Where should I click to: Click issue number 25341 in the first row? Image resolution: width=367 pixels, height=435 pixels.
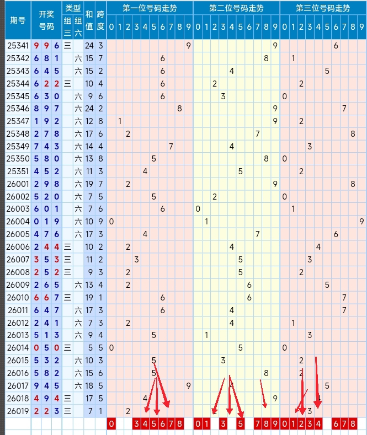pyautogui.click(x=18, y=46)
